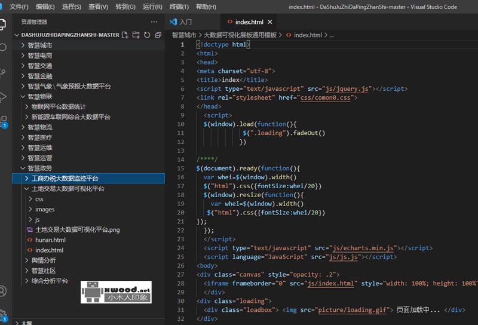Close the index.html editor tab

(270, 22)
